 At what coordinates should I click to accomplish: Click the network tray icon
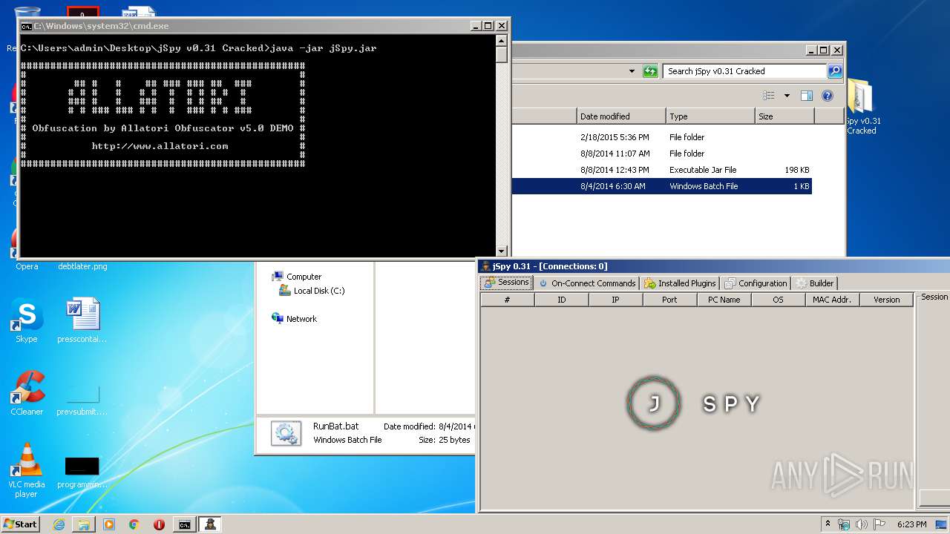point(844,524)
